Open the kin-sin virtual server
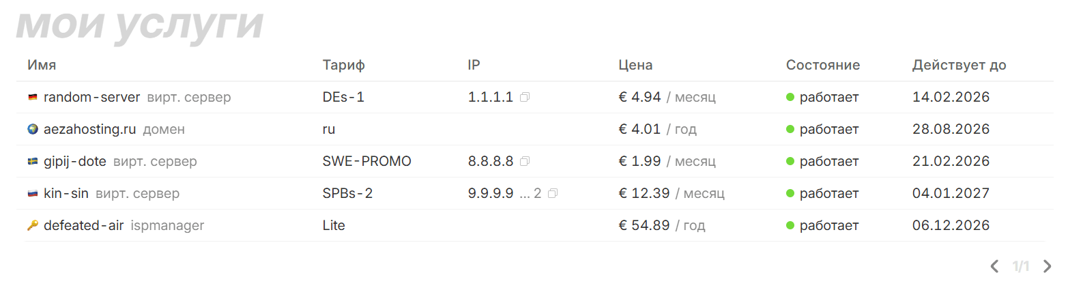The image size is (1083, 286). tap(66, 194)
